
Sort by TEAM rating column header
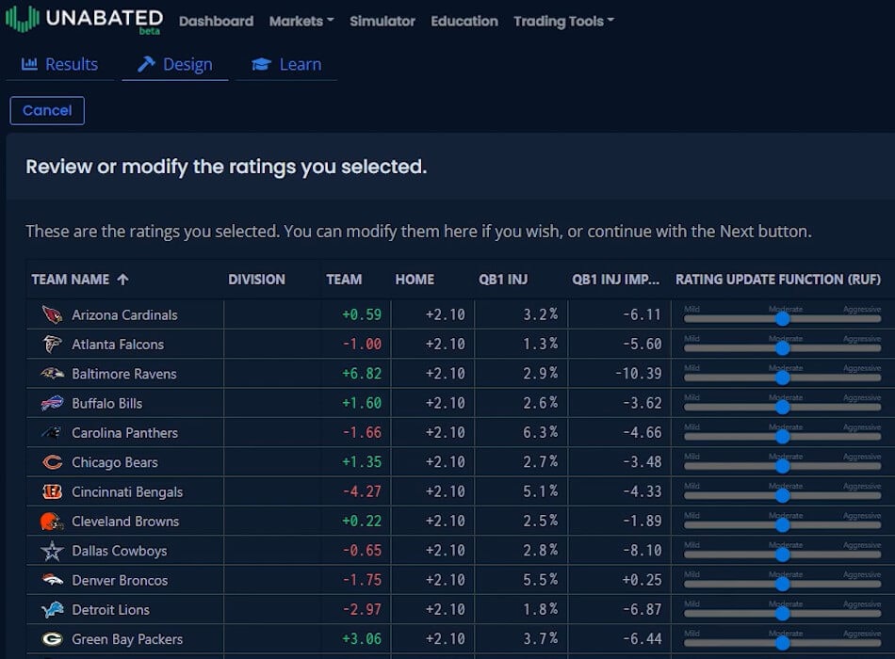(344, 280)
